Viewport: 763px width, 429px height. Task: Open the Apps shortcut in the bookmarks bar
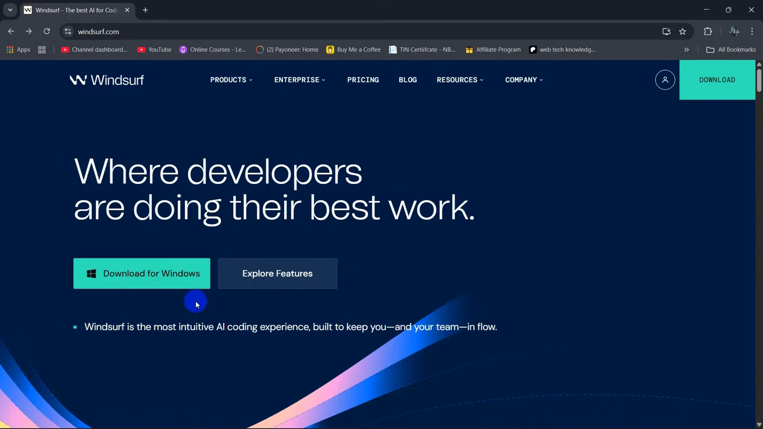point(18,50)
